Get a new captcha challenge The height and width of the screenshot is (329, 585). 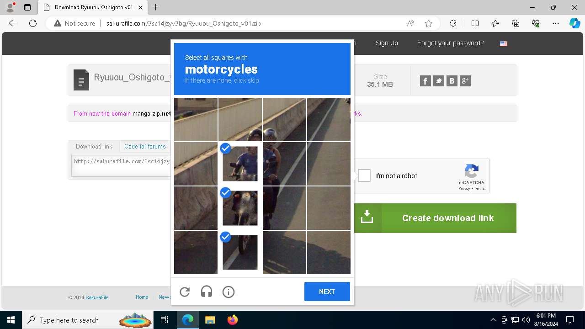click(x=185, y=292)
